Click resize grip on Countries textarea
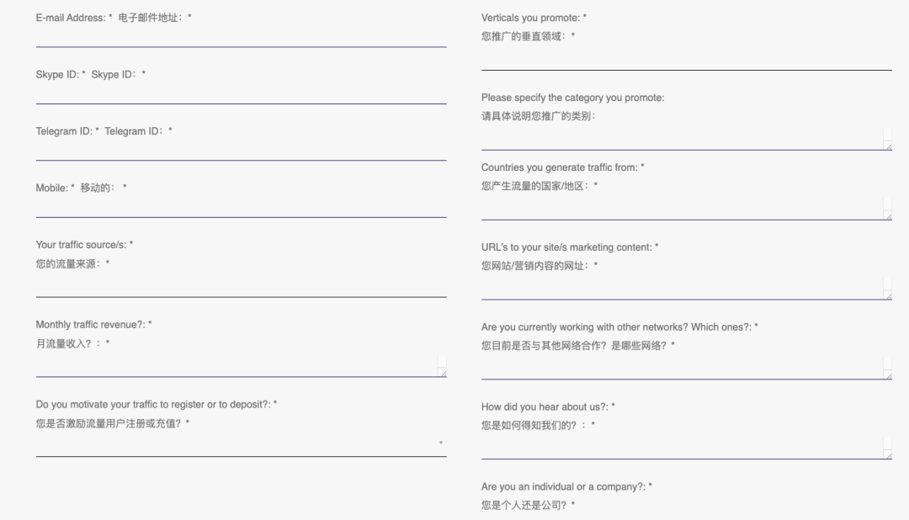 click(x=888, y=215)
